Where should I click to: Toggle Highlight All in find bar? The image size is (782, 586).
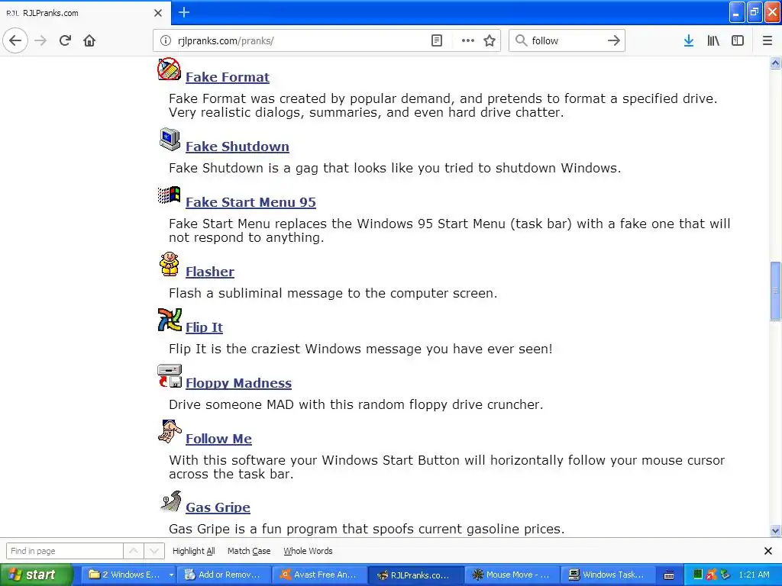point(193,551)
